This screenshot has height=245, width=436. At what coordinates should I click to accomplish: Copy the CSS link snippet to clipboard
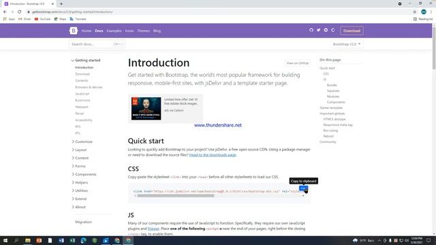click(x=303, y=189)
